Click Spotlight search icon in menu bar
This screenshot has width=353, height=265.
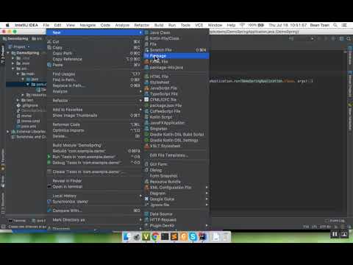pyautogui.click(x=335, y=25)
